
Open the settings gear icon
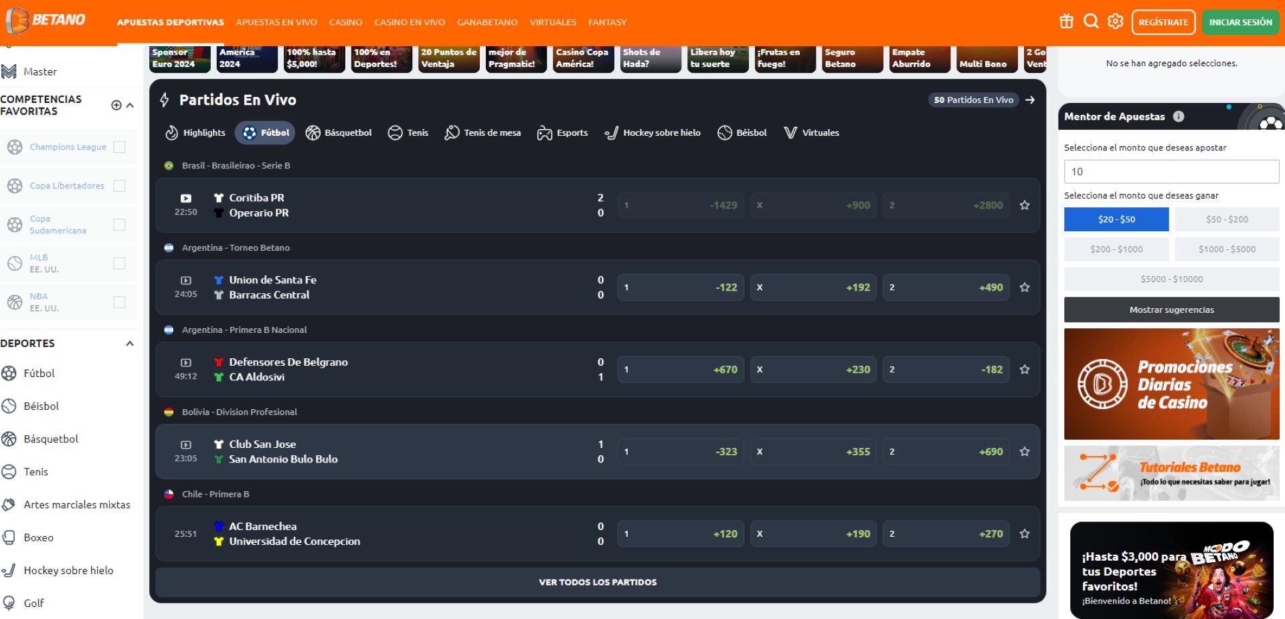point(1115,21)
